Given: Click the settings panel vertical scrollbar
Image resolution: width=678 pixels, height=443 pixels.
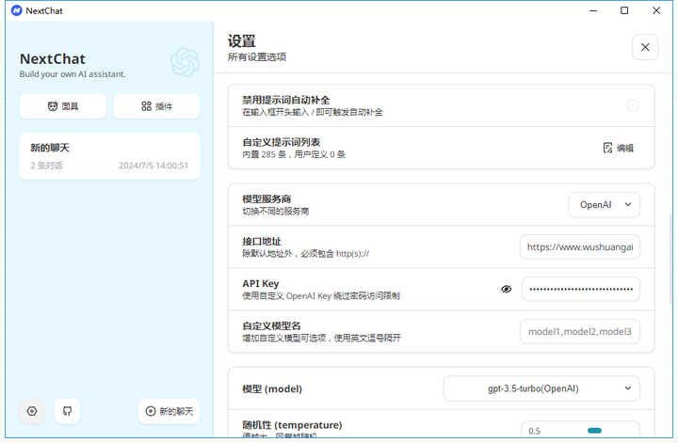Looking at the screenshot, I should (671, 259).
